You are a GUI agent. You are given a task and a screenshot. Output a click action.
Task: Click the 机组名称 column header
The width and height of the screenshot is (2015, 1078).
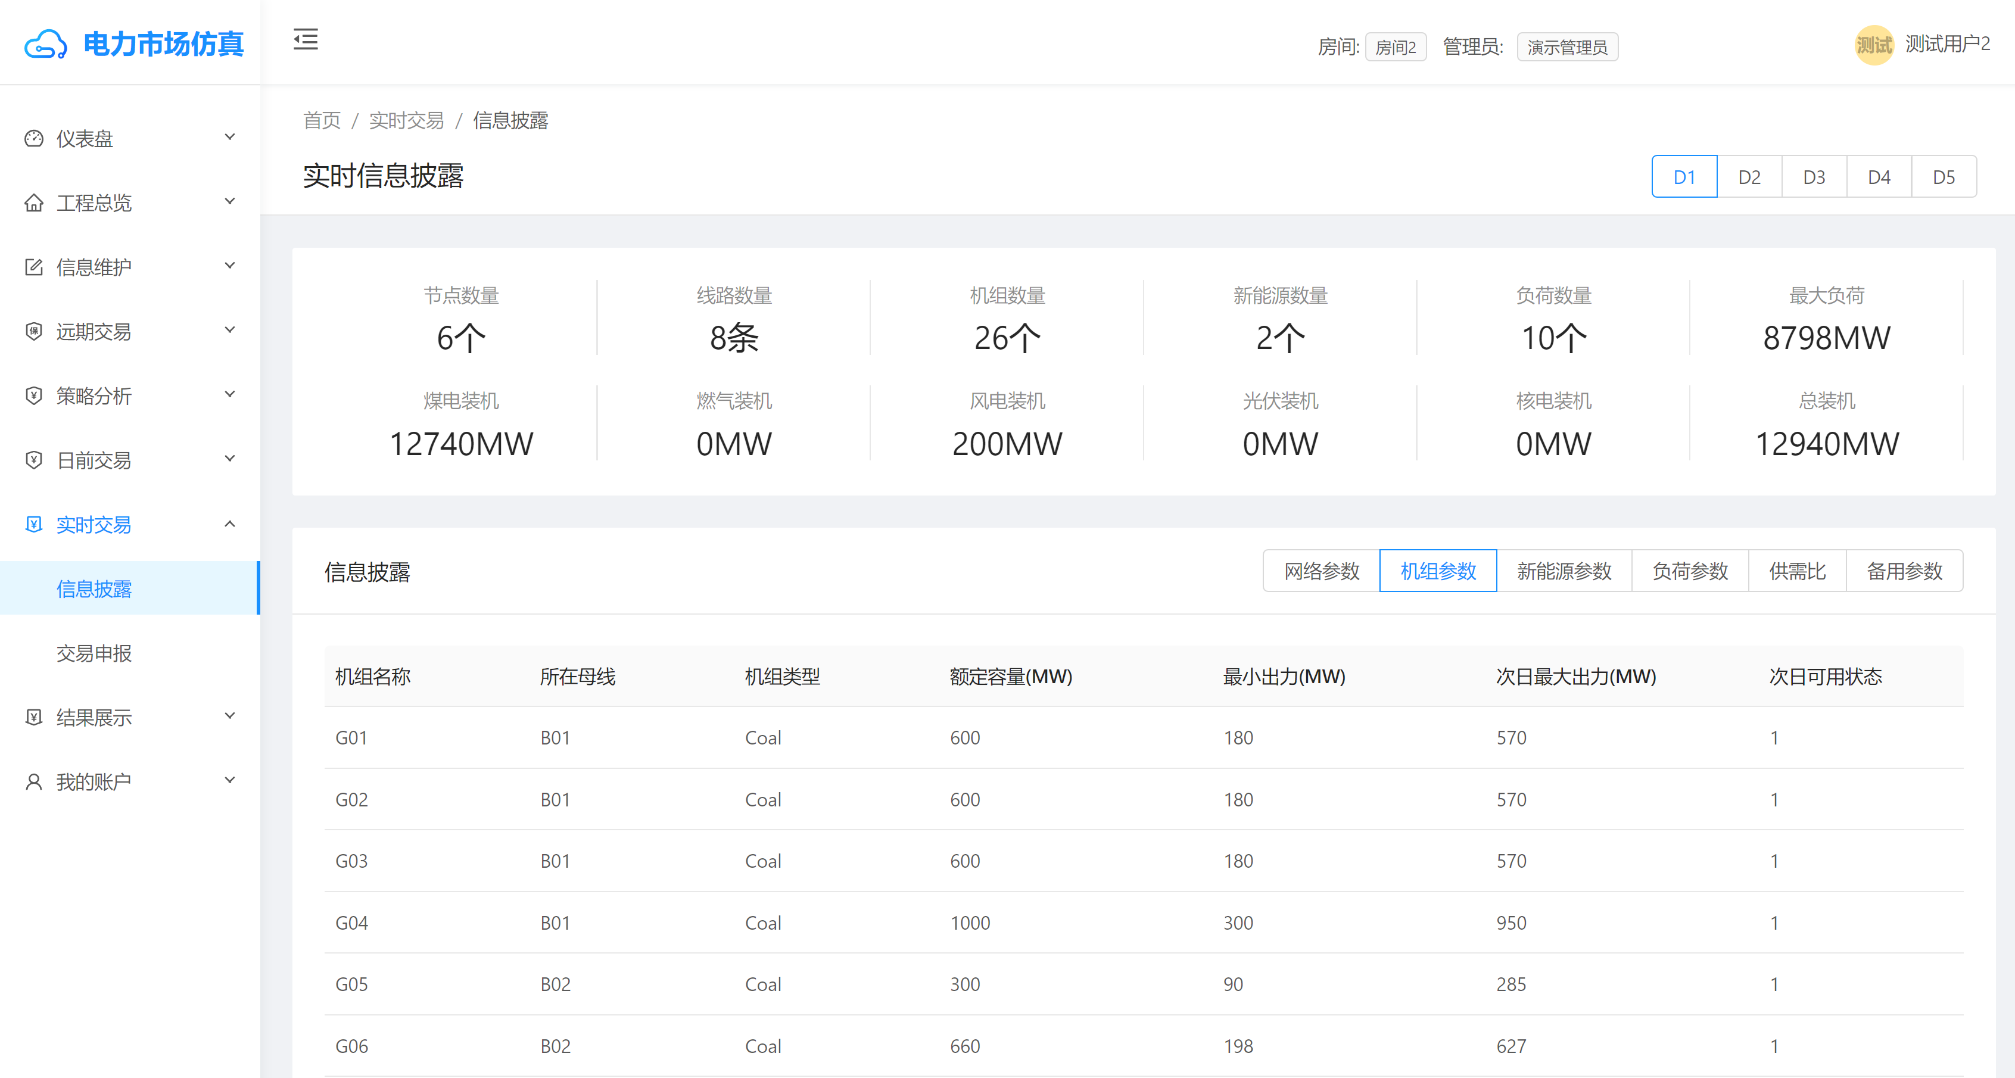click(x=373, y=676)
